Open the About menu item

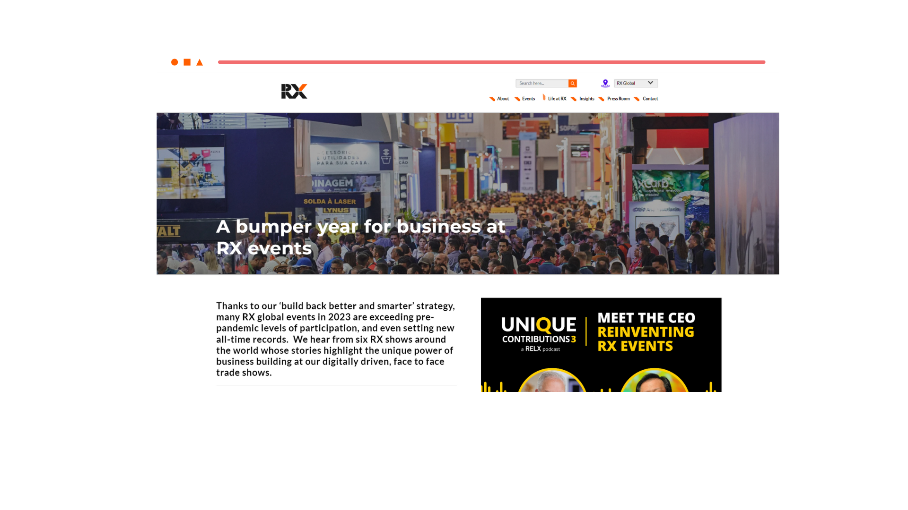pos(503,99)
